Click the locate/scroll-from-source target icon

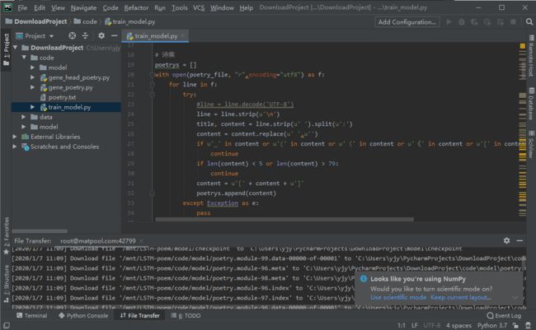click(72, 35)
